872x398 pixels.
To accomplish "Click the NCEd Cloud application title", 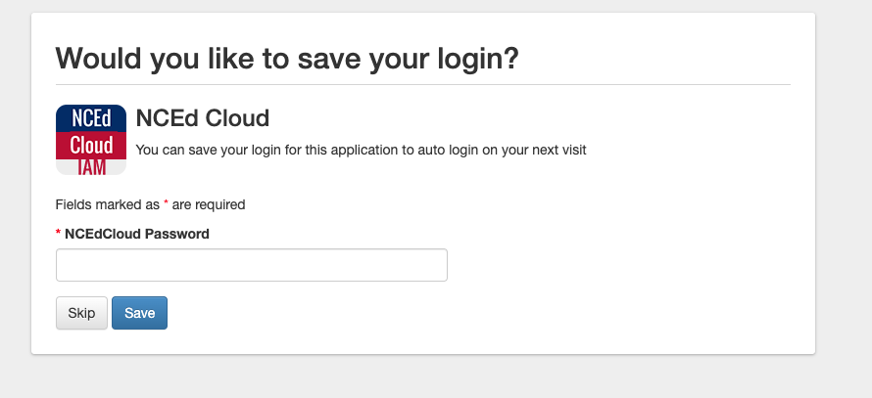I will (202, 119).
